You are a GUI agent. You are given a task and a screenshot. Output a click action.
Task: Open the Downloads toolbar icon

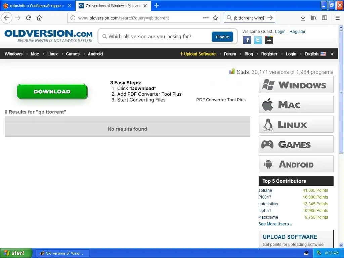coord(303,18)
